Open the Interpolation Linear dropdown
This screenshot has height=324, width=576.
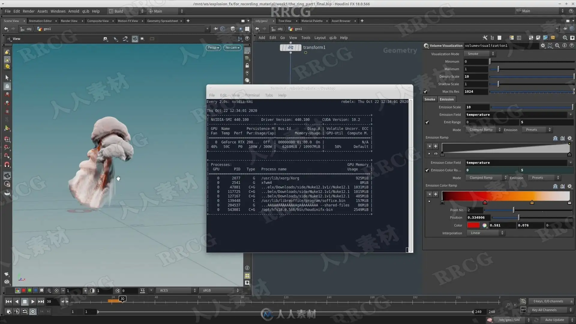tap(486, 233)
